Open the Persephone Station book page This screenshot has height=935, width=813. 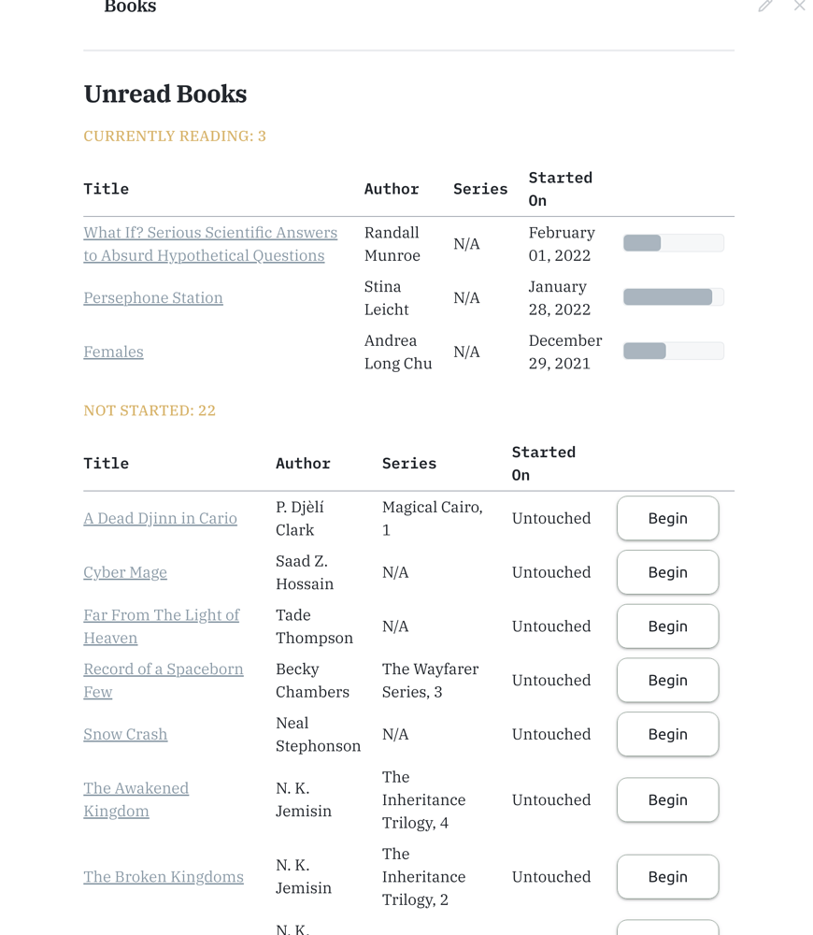point(152,297)
